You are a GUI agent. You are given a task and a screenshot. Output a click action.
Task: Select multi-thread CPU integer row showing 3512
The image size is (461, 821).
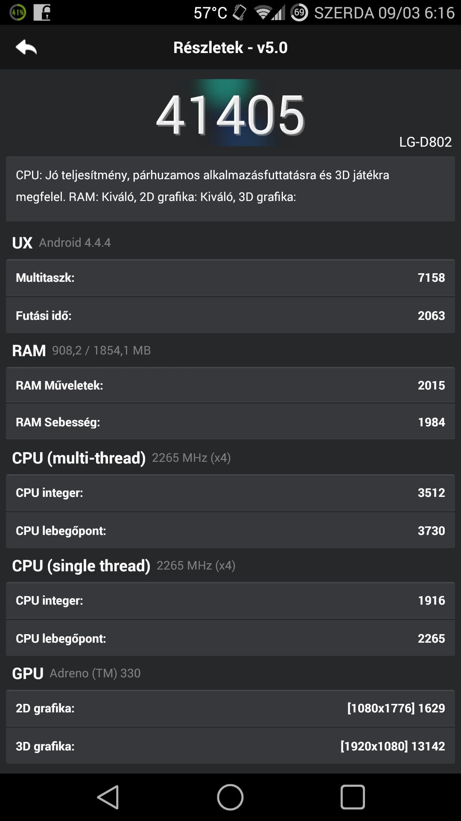(230, 493)
